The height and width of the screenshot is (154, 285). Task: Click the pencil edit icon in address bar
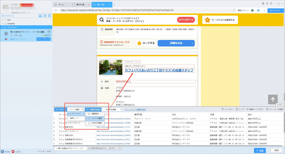point(234,10)
